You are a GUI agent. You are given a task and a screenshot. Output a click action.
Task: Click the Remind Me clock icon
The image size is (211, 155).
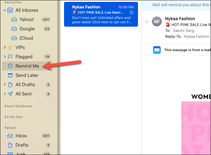pos(10,66)
